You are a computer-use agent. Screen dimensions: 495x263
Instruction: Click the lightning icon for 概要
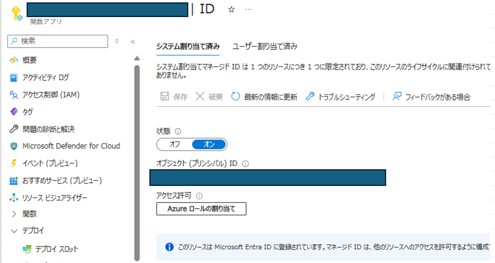coord(14,60)
